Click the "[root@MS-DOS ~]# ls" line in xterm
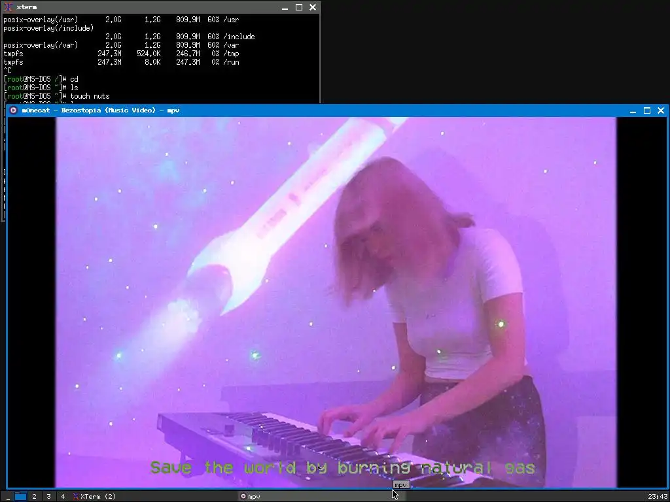 (x=41, y=88)
